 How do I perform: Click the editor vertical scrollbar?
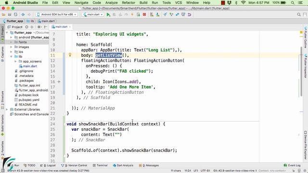pos(301,72)
